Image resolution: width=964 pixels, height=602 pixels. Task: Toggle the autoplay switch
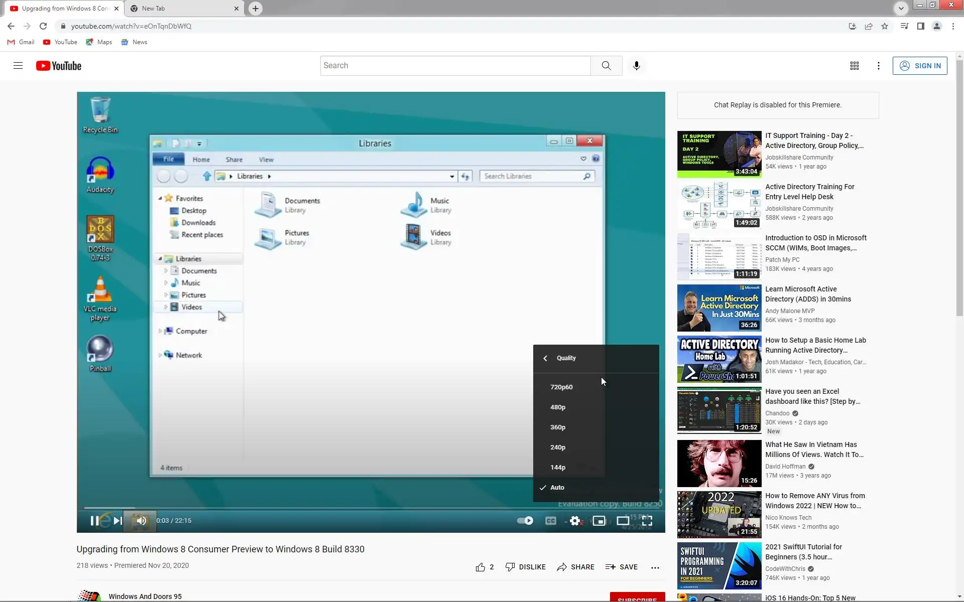pos(525,521)
